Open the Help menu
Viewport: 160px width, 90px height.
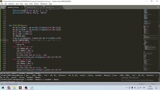(50, 4)
